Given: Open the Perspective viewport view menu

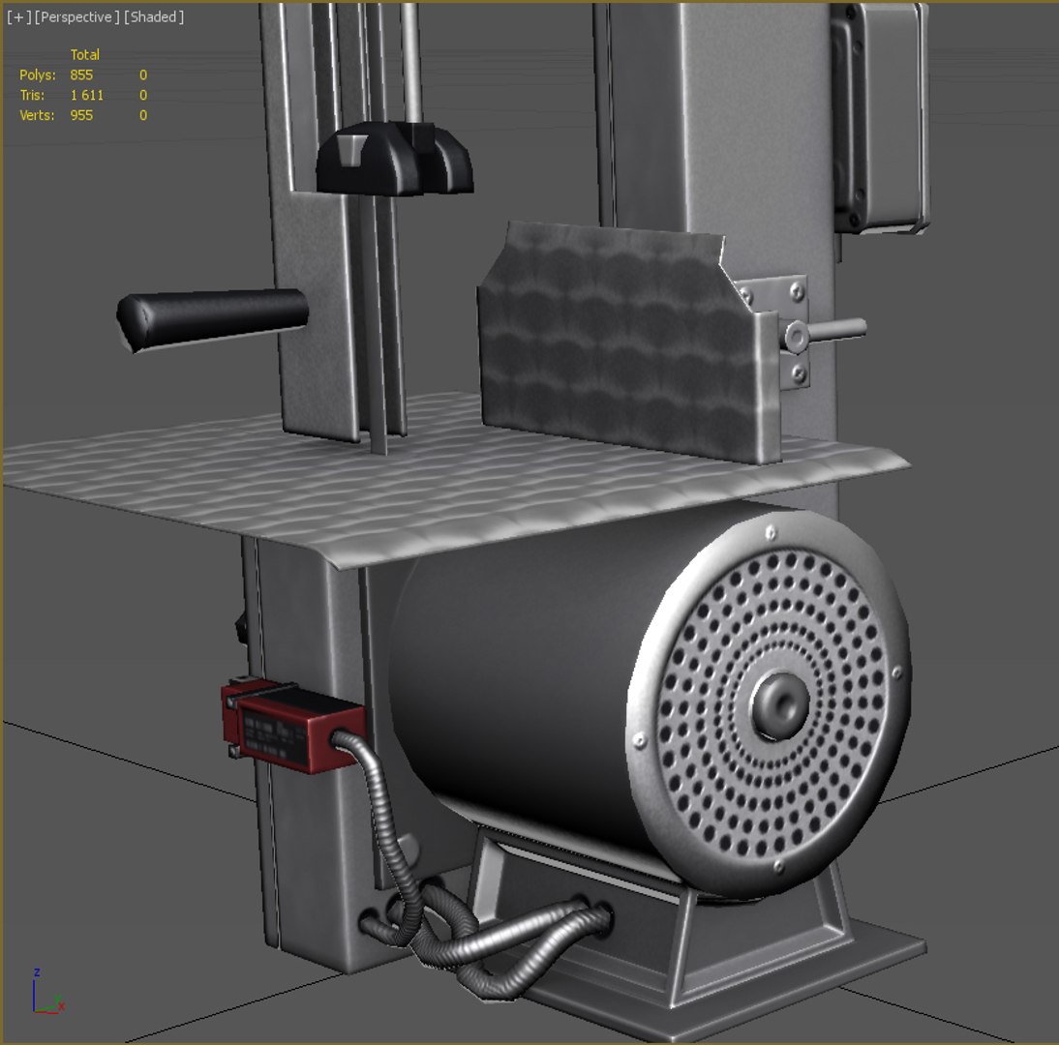Looking at the screenshot, I should point(77,16).
